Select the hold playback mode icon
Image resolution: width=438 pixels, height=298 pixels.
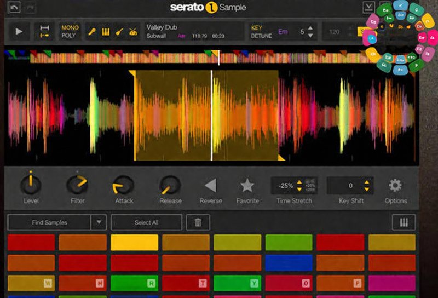tap(44, 28)
